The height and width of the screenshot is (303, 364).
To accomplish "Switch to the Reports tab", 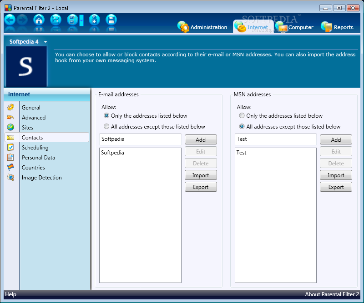I will 337,27.
